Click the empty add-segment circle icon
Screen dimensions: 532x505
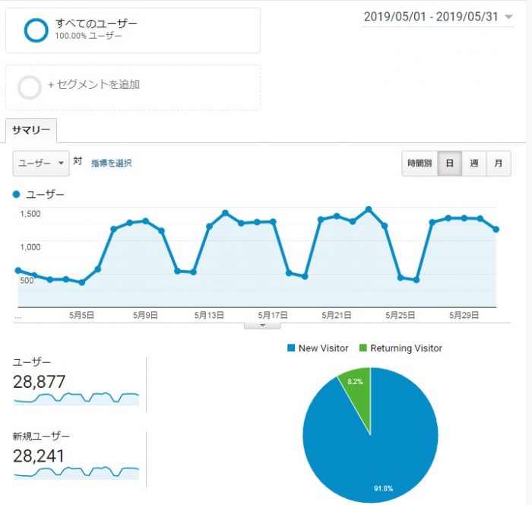(x=30, y=87)
